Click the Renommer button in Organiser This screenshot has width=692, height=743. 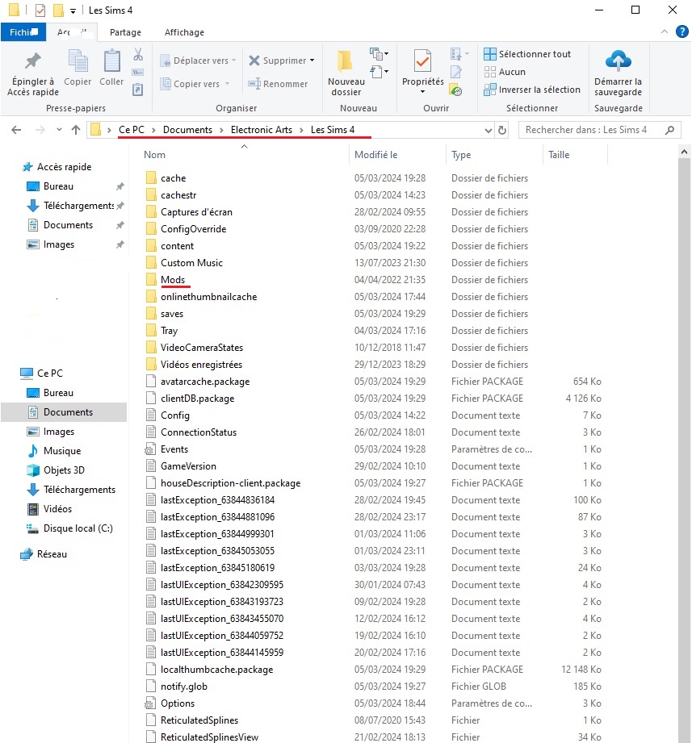click(x=278, y=84)
